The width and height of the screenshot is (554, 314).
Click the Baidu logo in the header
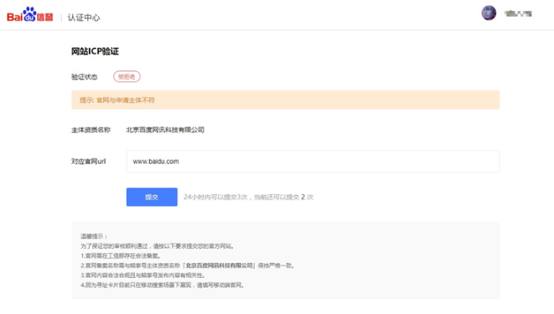point(30,14)
